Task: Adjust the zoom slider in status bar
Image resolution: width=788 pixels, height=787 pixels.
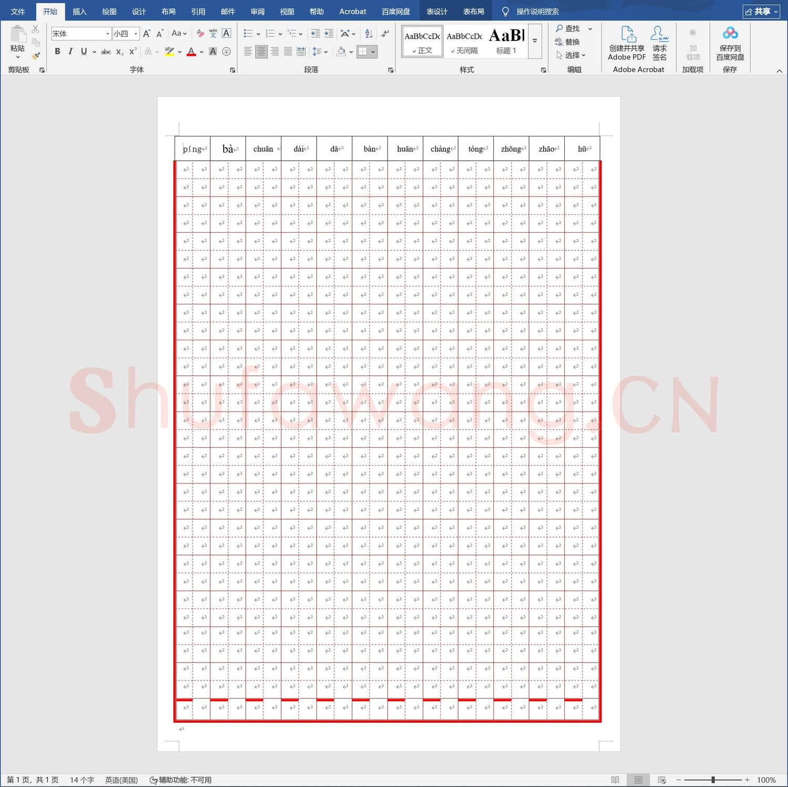Action: point(713,780)
